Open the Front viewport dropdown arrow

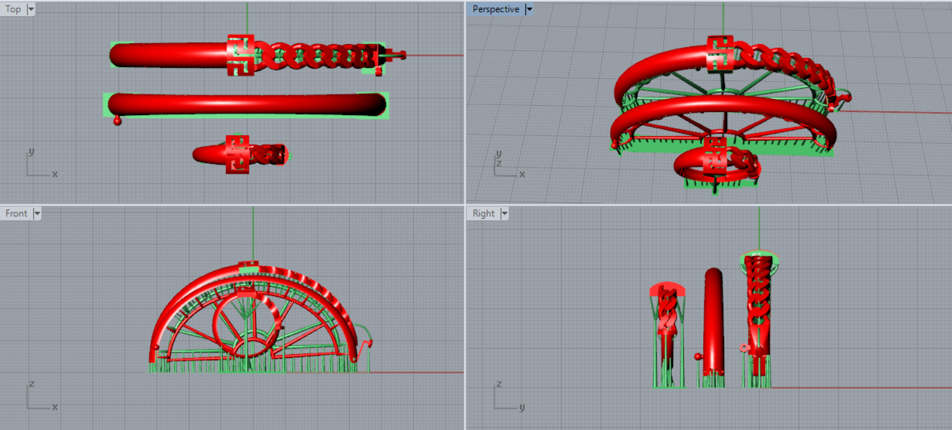pos(37,213)
